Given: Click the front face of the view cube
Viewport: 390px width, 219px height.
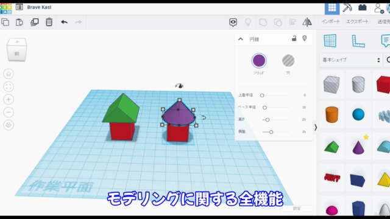Looking at the screenshot, I should tap(16, 54).
